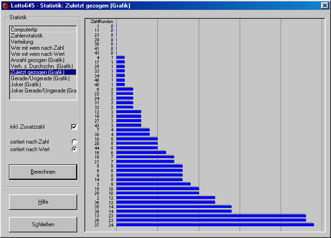Viewport: 331px width, 238px height.
Task: Select Verh. z. Durchschn. (Grafik) entry
Action: [43, 66]
